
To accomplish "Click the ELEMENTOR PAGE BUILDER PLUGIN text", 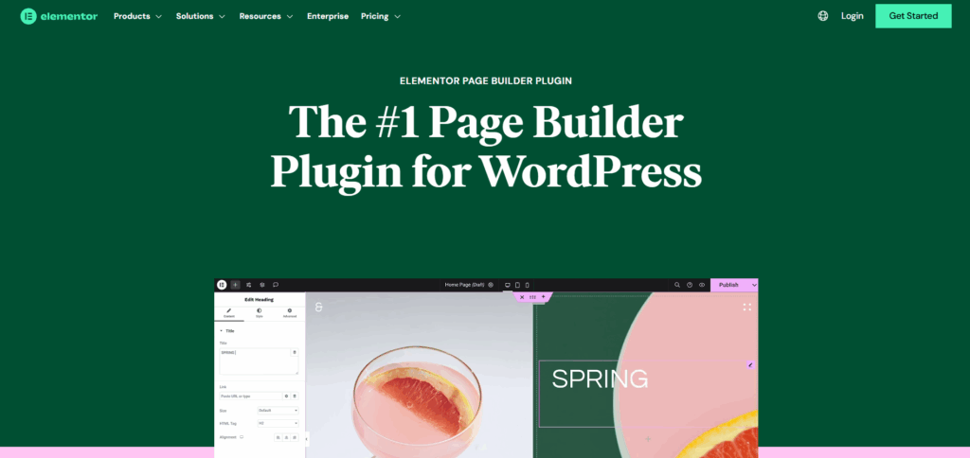I will tap(486, 81).
